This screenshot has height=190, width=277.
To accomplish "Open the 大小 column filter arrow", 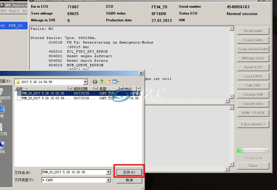I will 139,89.
